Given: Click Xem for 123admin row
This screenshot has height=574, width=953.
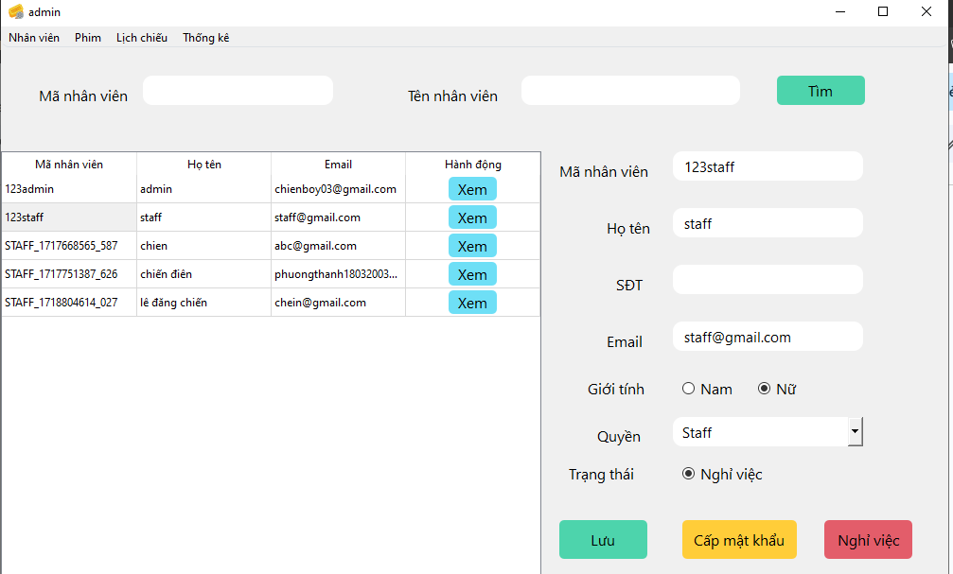Looking at the screenshot, I should coord(472,189).
